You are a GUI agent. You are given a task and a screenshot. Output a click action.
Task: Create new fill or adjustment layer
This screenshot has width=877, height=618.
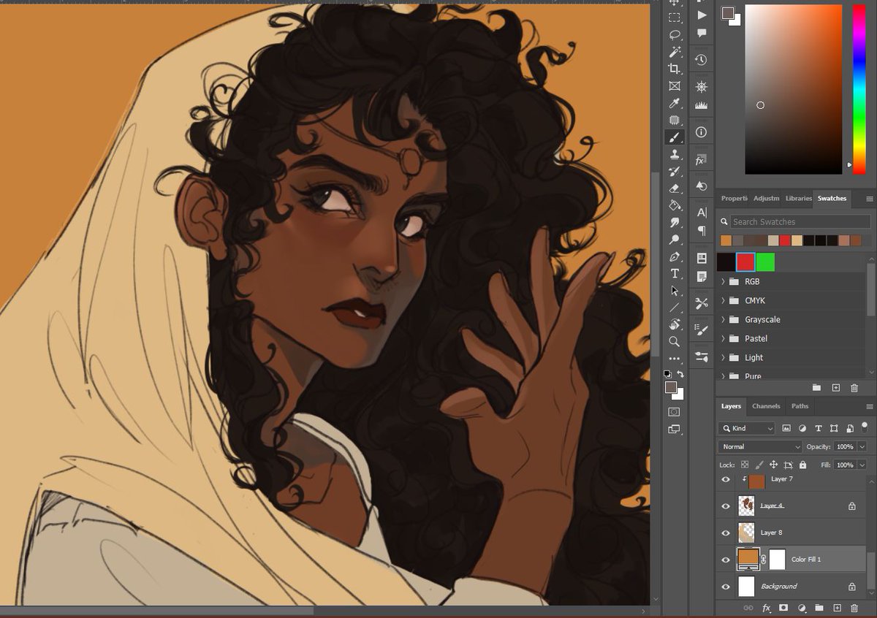(x=802, y=608)
